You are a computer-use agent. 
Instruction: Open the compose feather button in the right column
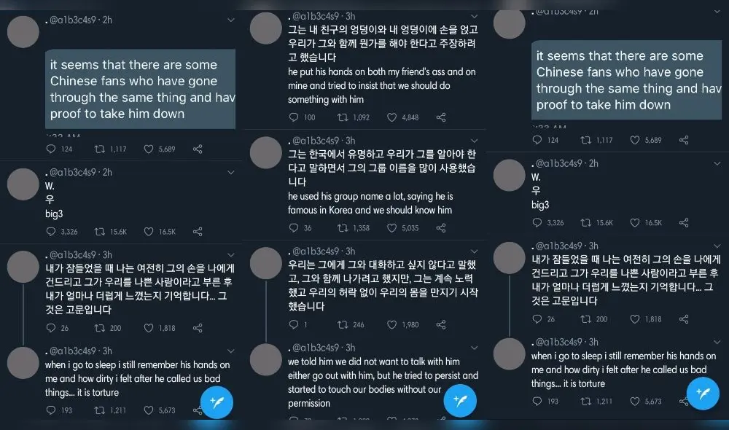tap(702, 394)
